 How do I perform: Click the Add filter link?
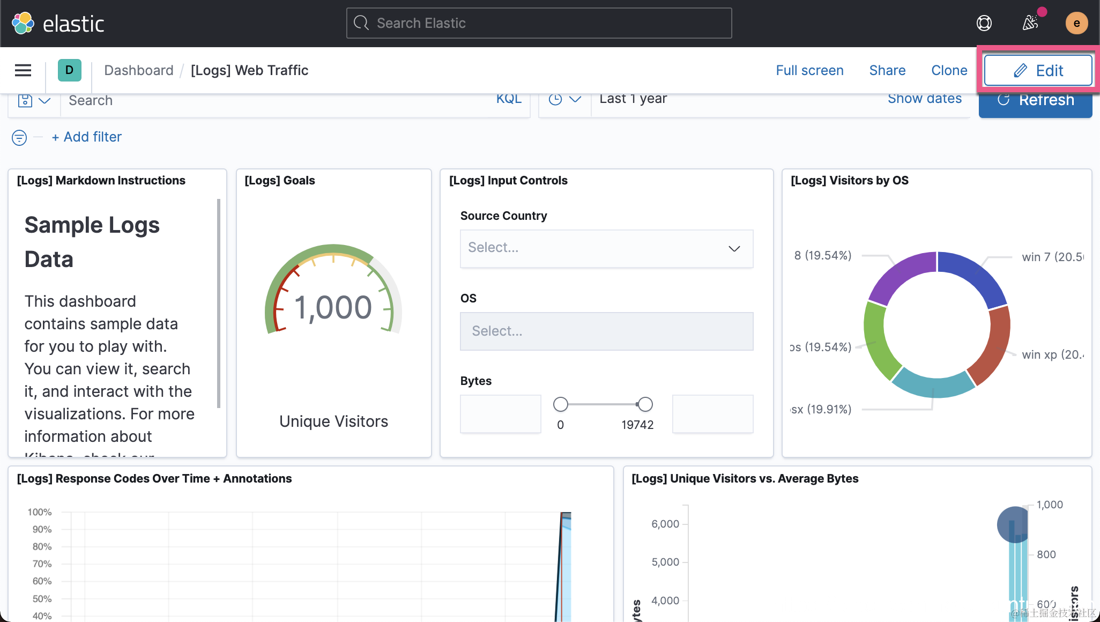87,137
